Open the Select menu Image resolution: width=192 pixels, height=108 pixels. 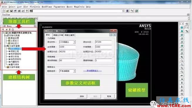(x=12, y=7)
